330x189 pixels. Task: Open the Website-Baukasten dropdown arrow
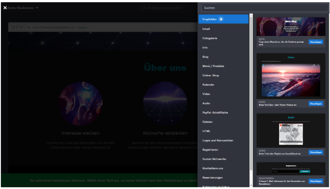coord(37,8)
